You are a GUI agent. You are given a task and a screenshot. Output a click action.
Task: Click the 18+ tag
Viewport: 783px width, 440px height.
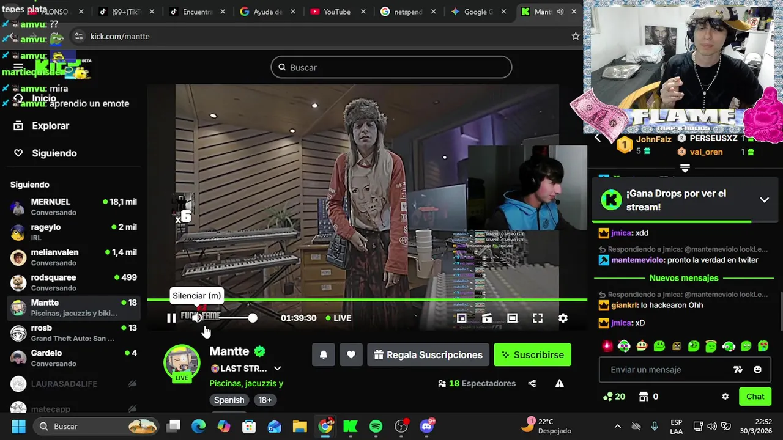click(265, 400)
